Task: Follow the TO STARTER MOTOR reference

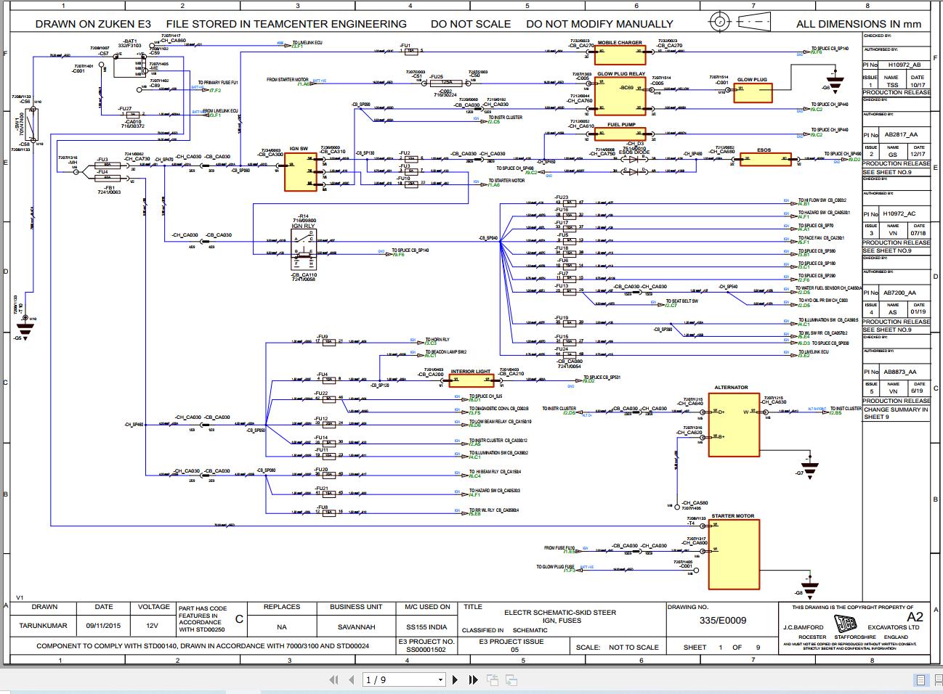Action: click(509, 181)
